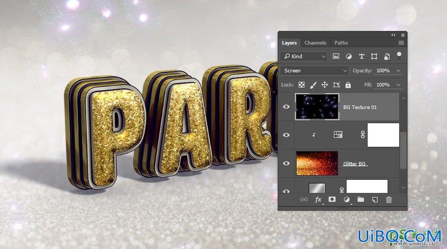Open the Fill slider dropdown arrow

point(398,85)
